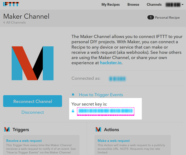The width and height of the screenshot is (186, 155).
Task: Open the Make a web request action
Action: point(114,141)
